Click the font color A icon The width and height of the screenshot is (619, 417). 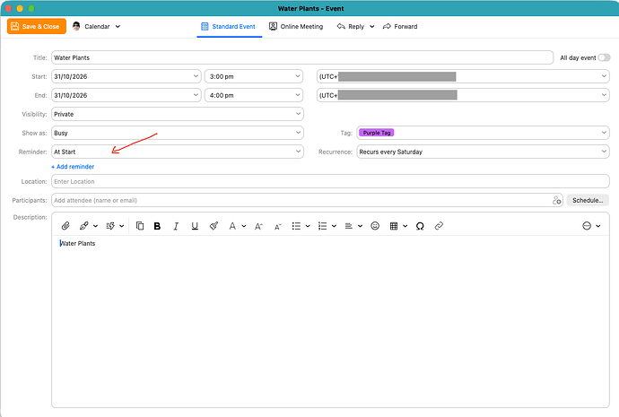point(232,226)
